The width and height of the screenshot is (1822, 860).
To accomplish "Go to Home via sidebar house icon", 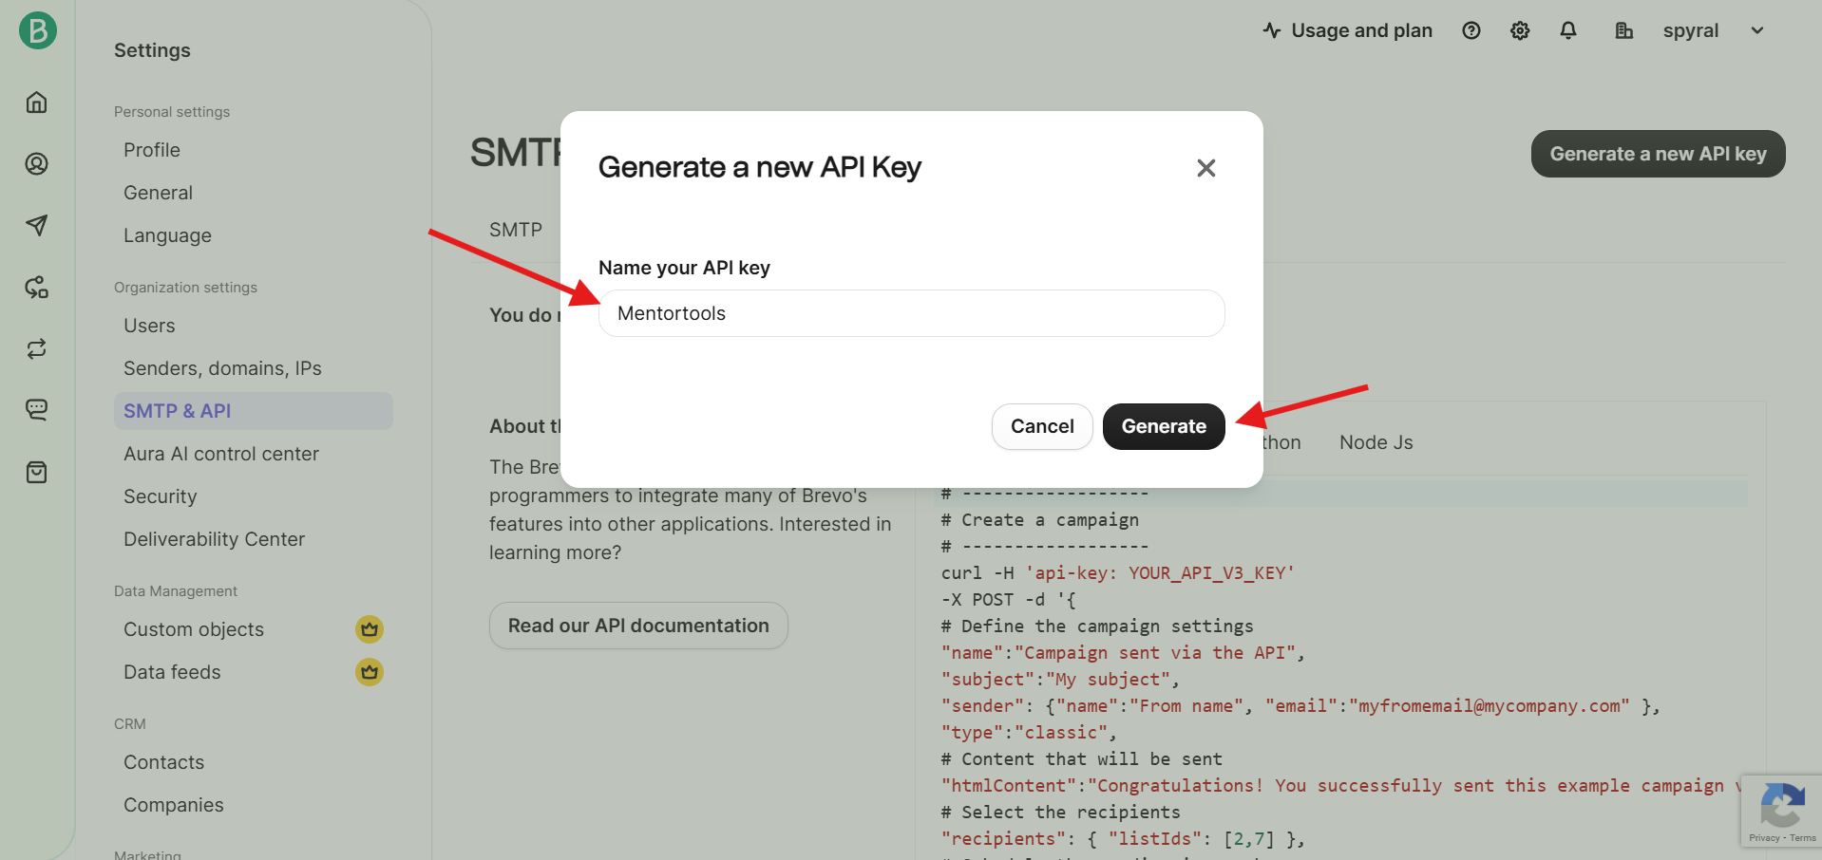I will click(x=37, y=102).
